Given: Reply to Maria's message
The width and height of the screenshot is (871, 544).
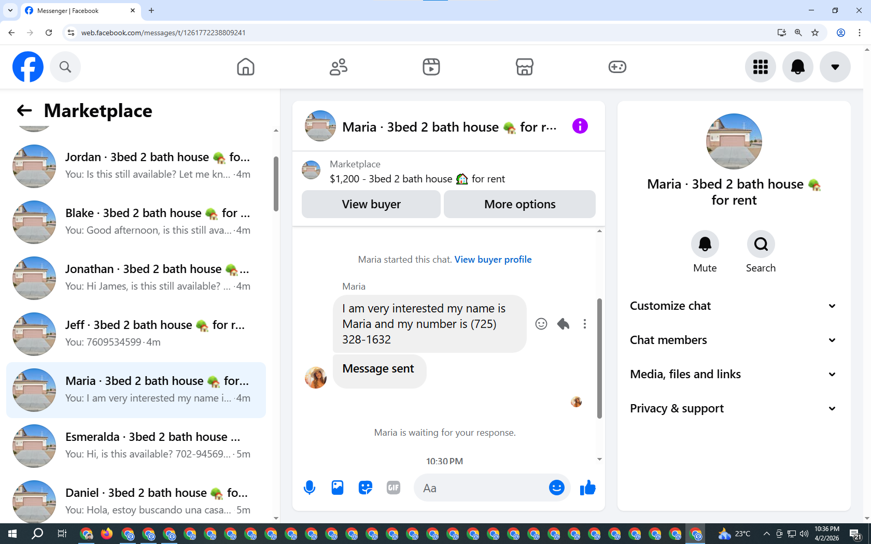Looking at the screenshot, I should click(x=563, y=324).
